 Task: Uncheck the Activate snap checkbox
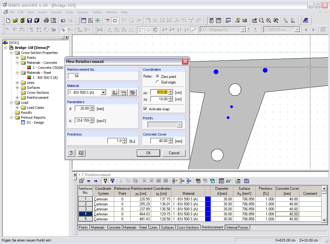(145, 109)
